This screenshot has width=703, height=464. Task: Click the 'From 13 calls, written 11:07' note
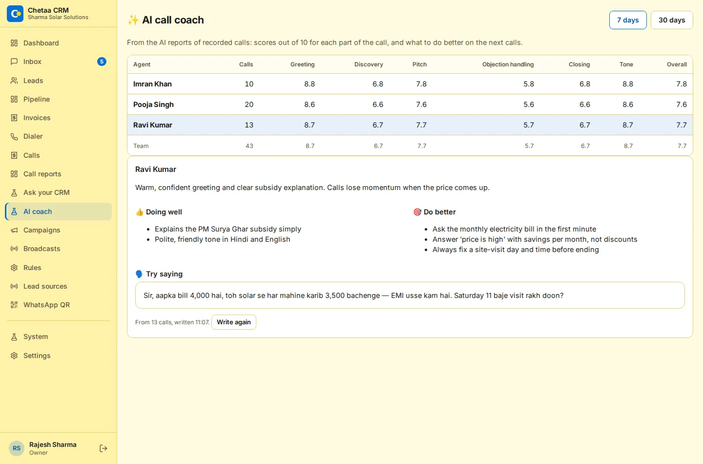(172, 322)
